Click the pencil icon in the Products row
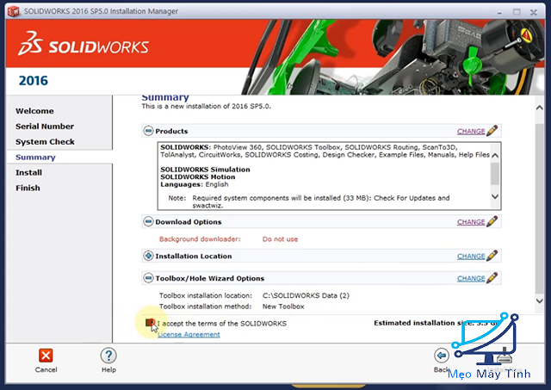This screenshot has height=390, width=551. click(492, 131)
